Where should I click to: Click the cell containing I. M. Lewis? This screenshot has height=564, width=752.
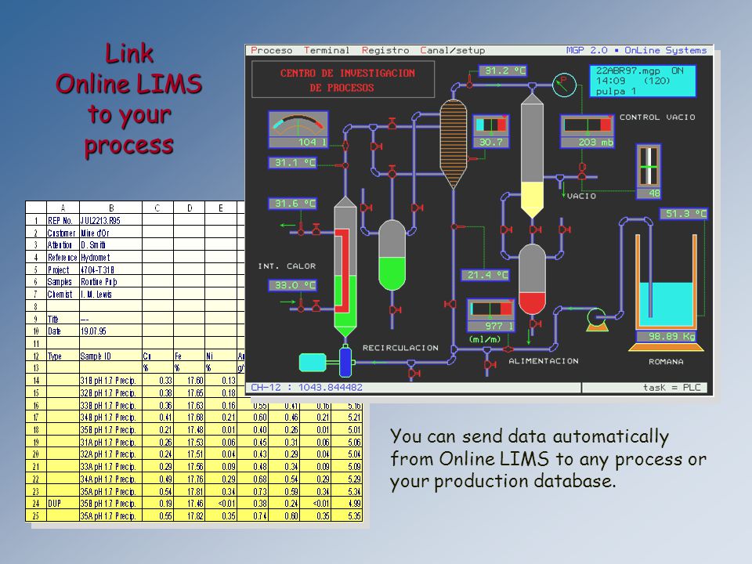tap(110, 295)
